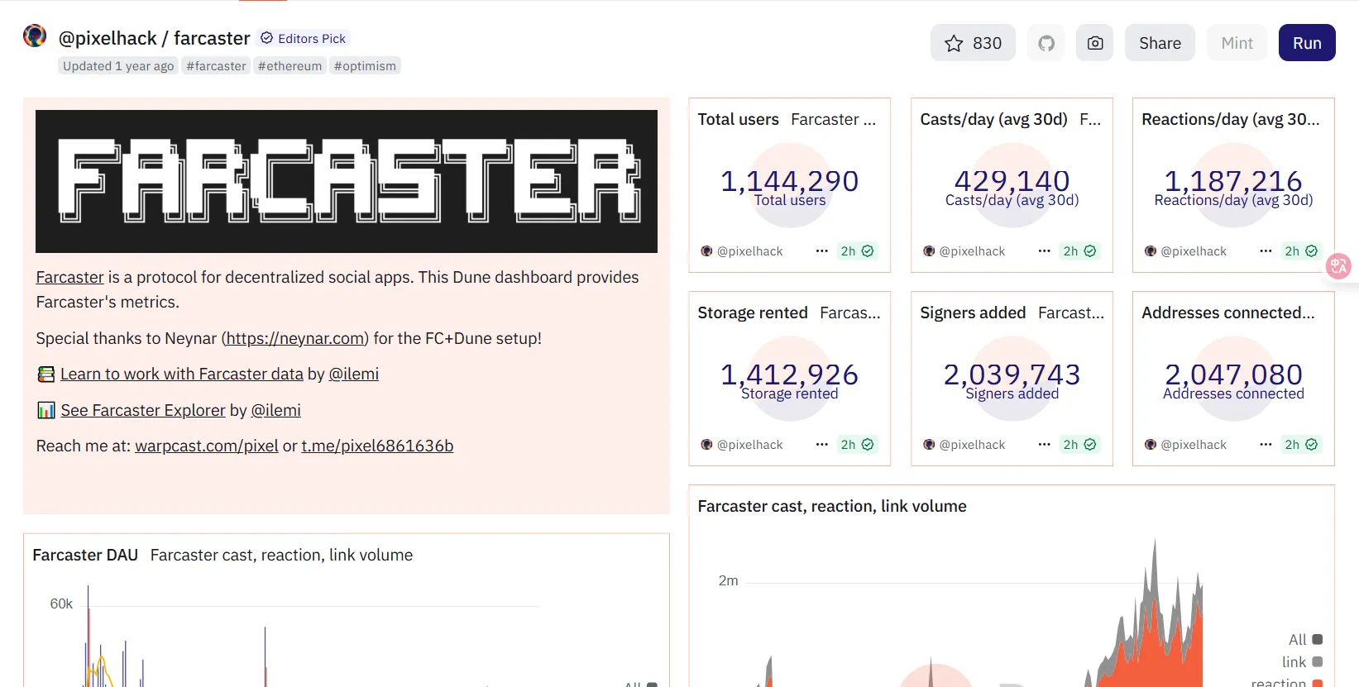The image size is (1359, 687).
Task: Click the 2,039,743 signers added value
Action: pyautogui.click(x=1012, y=374)
